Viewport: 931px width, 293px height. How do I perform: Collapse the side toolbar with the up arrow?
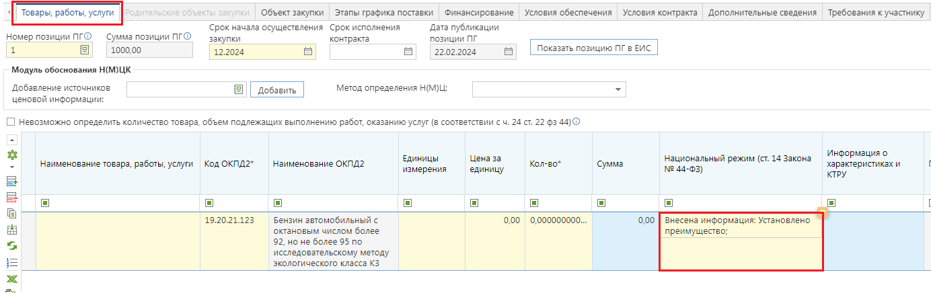pos(11,140)
